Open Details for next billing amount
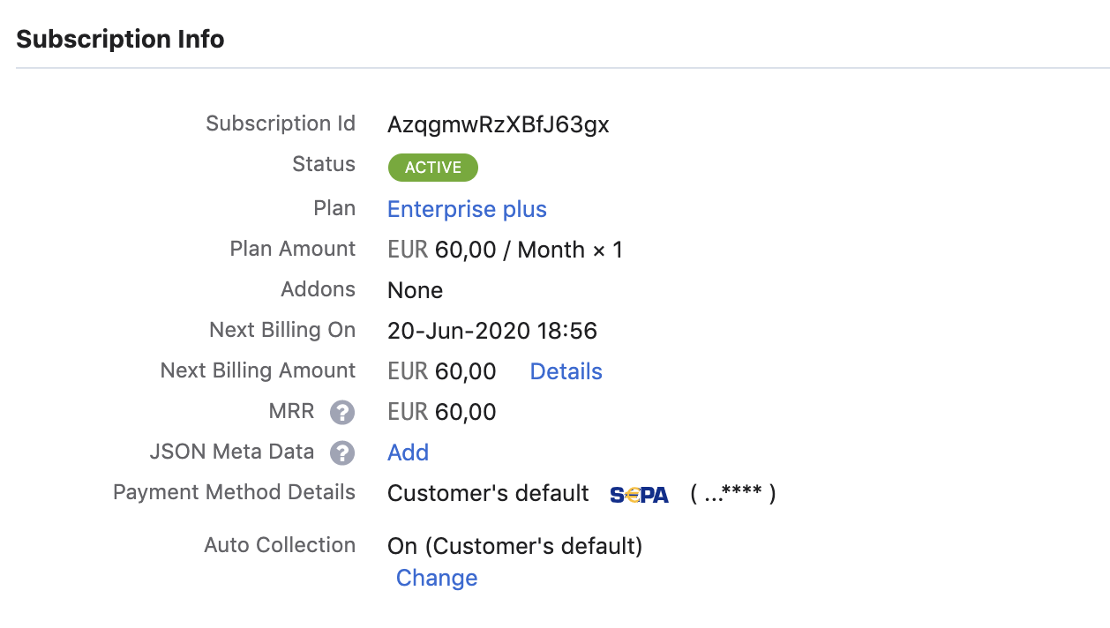The width and height of the screenshot is (1110, 628). point(566,371)
